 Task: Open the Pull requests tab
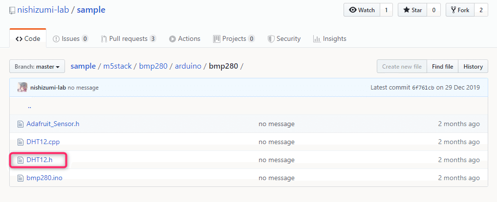click(x=128, y=38)
